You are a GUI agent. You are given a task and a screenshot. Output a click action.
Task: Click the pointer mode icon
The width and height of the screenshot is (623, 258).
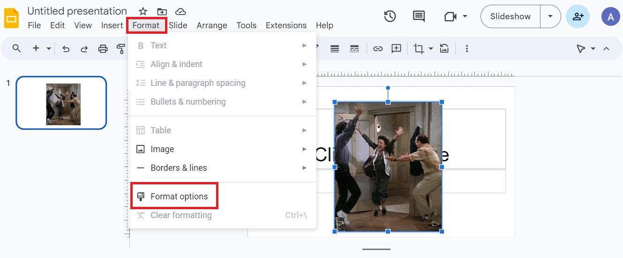pyautogui.click(x=581, y=48)
